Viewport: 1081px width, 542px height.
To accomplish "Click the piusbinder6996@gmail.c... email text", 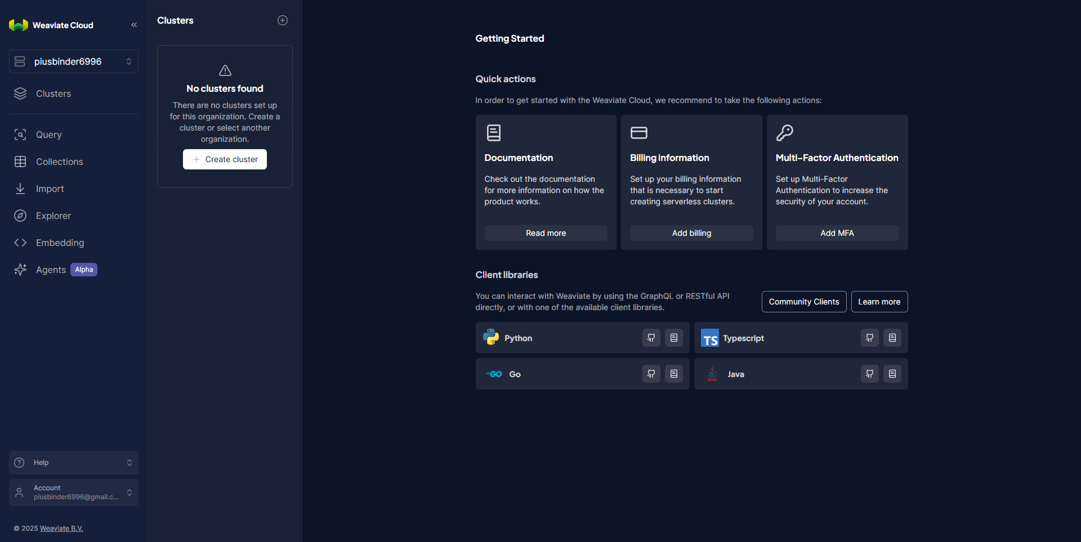I will click(76, 497).
